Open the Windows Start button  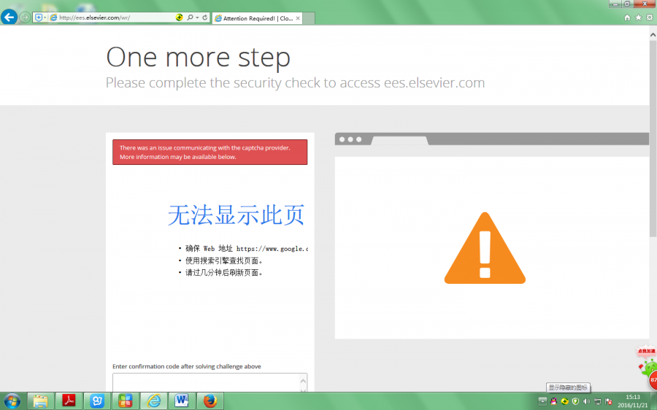click(x=12, y=401)
